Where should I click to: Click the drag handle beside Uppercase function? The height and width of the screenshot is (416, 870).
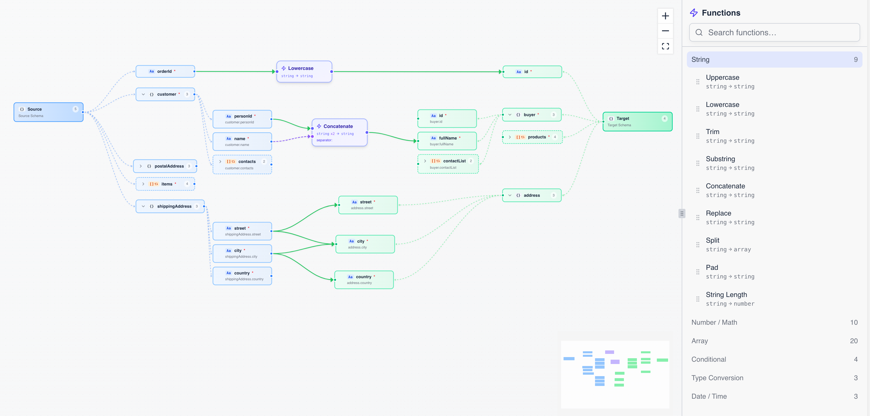[x=698, y=82]
